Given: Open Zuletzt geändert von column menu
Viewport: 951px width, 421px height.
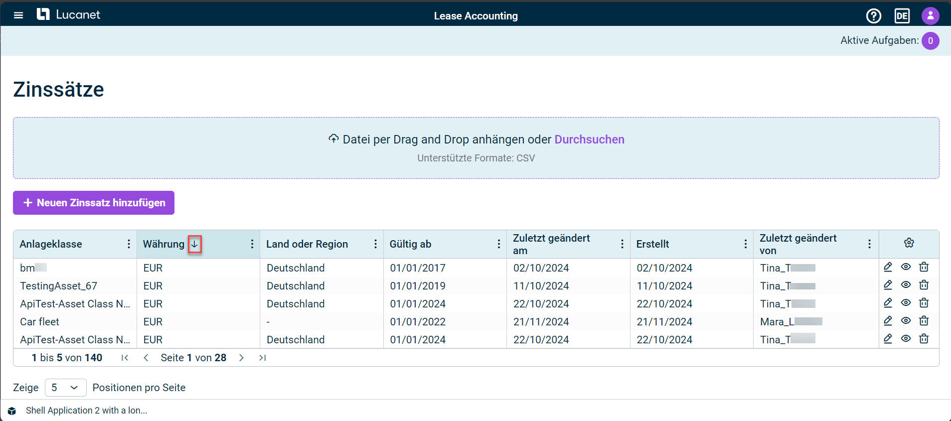Looking at the screenshot, I should coord(869,244).
